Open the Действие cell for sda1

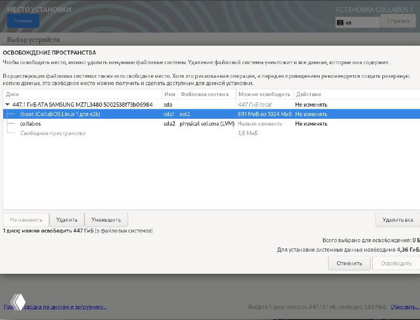pyautogui.click(x=311, y=114)
